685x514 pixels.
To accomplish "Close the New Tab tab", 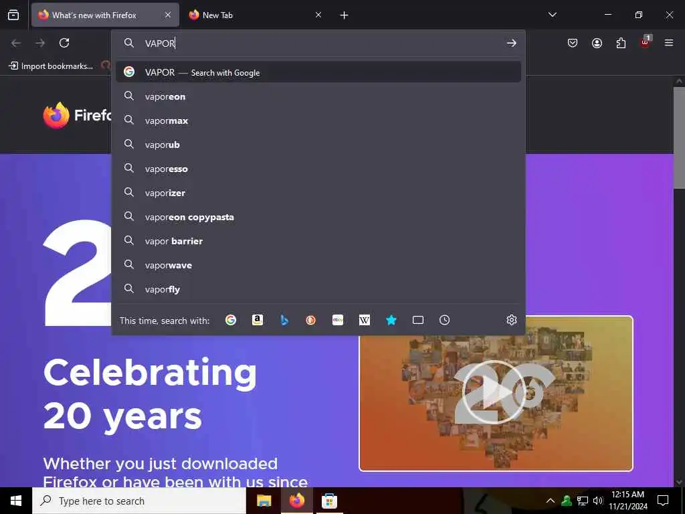I will tap(318, 15).
